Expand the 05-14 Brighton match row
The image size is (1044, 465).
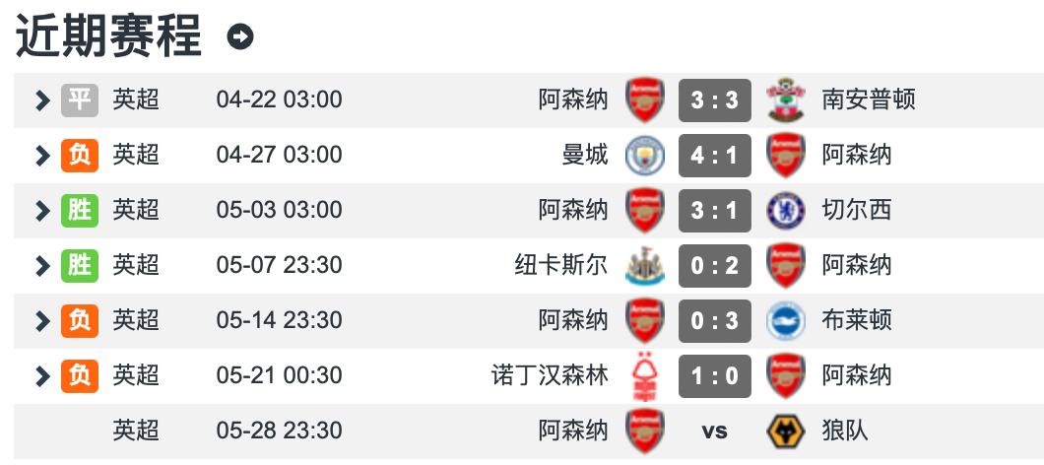41,320
